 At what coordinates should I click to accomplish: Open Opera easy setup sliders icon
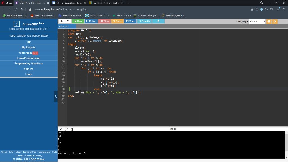[x=284, y=9]
